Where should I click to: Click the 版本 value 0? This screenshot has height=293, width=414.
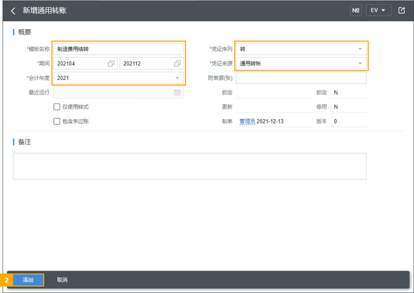(335, 121)
